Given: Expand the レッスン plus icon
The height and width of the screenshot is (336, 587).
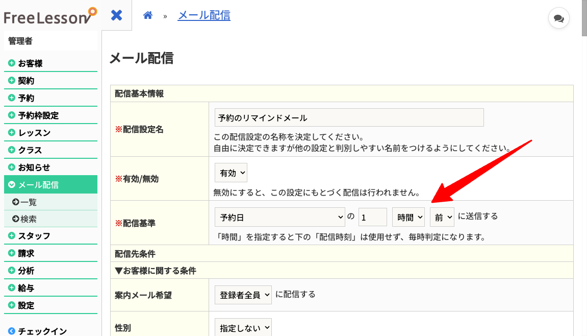Looking at the screenshot, I should tap(12, 132).
